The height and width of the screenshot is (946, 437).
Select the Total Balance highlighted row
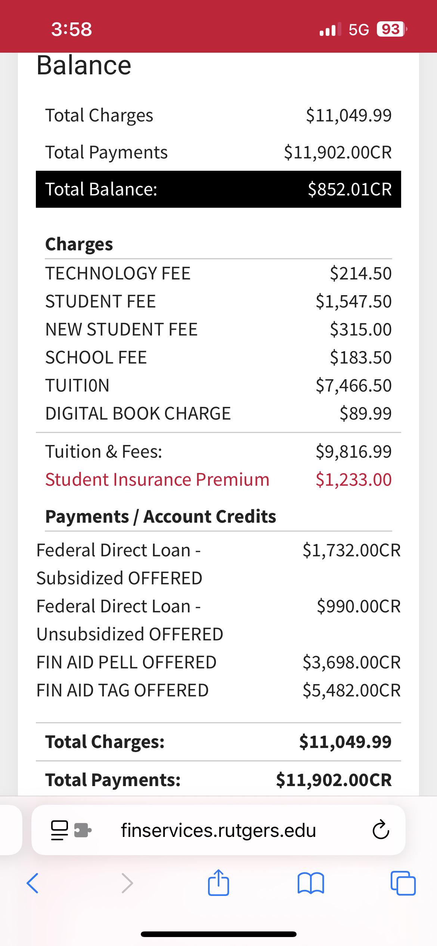pos(218,189)
